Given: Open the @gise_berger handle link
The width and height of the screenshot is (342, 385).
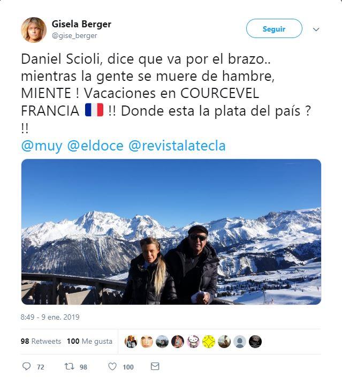Looking at the screenshot, I should tap(74, 36).
